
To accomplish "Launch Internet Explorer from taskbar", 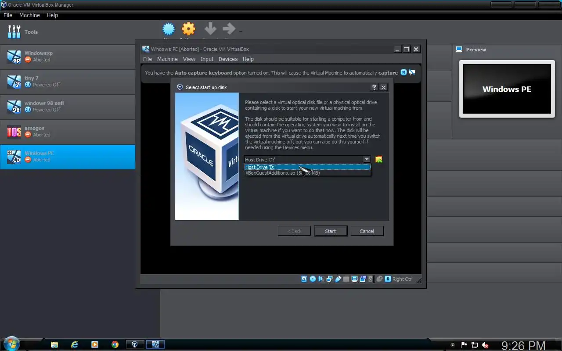I will pyautogui.click(x=75, y=344).
